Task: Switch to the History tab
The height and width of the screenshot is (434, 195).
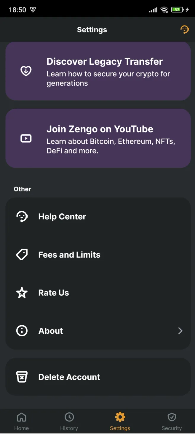Action: click(69, 420)
